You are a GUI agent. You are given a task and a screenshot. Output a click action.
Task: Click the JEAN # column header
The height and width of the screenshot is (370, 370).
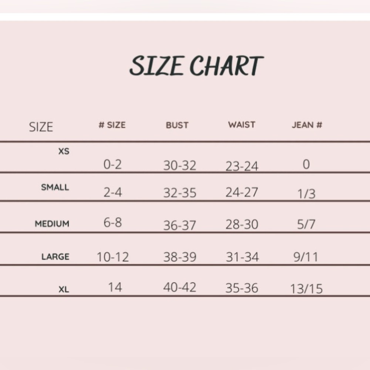point(307,125)
